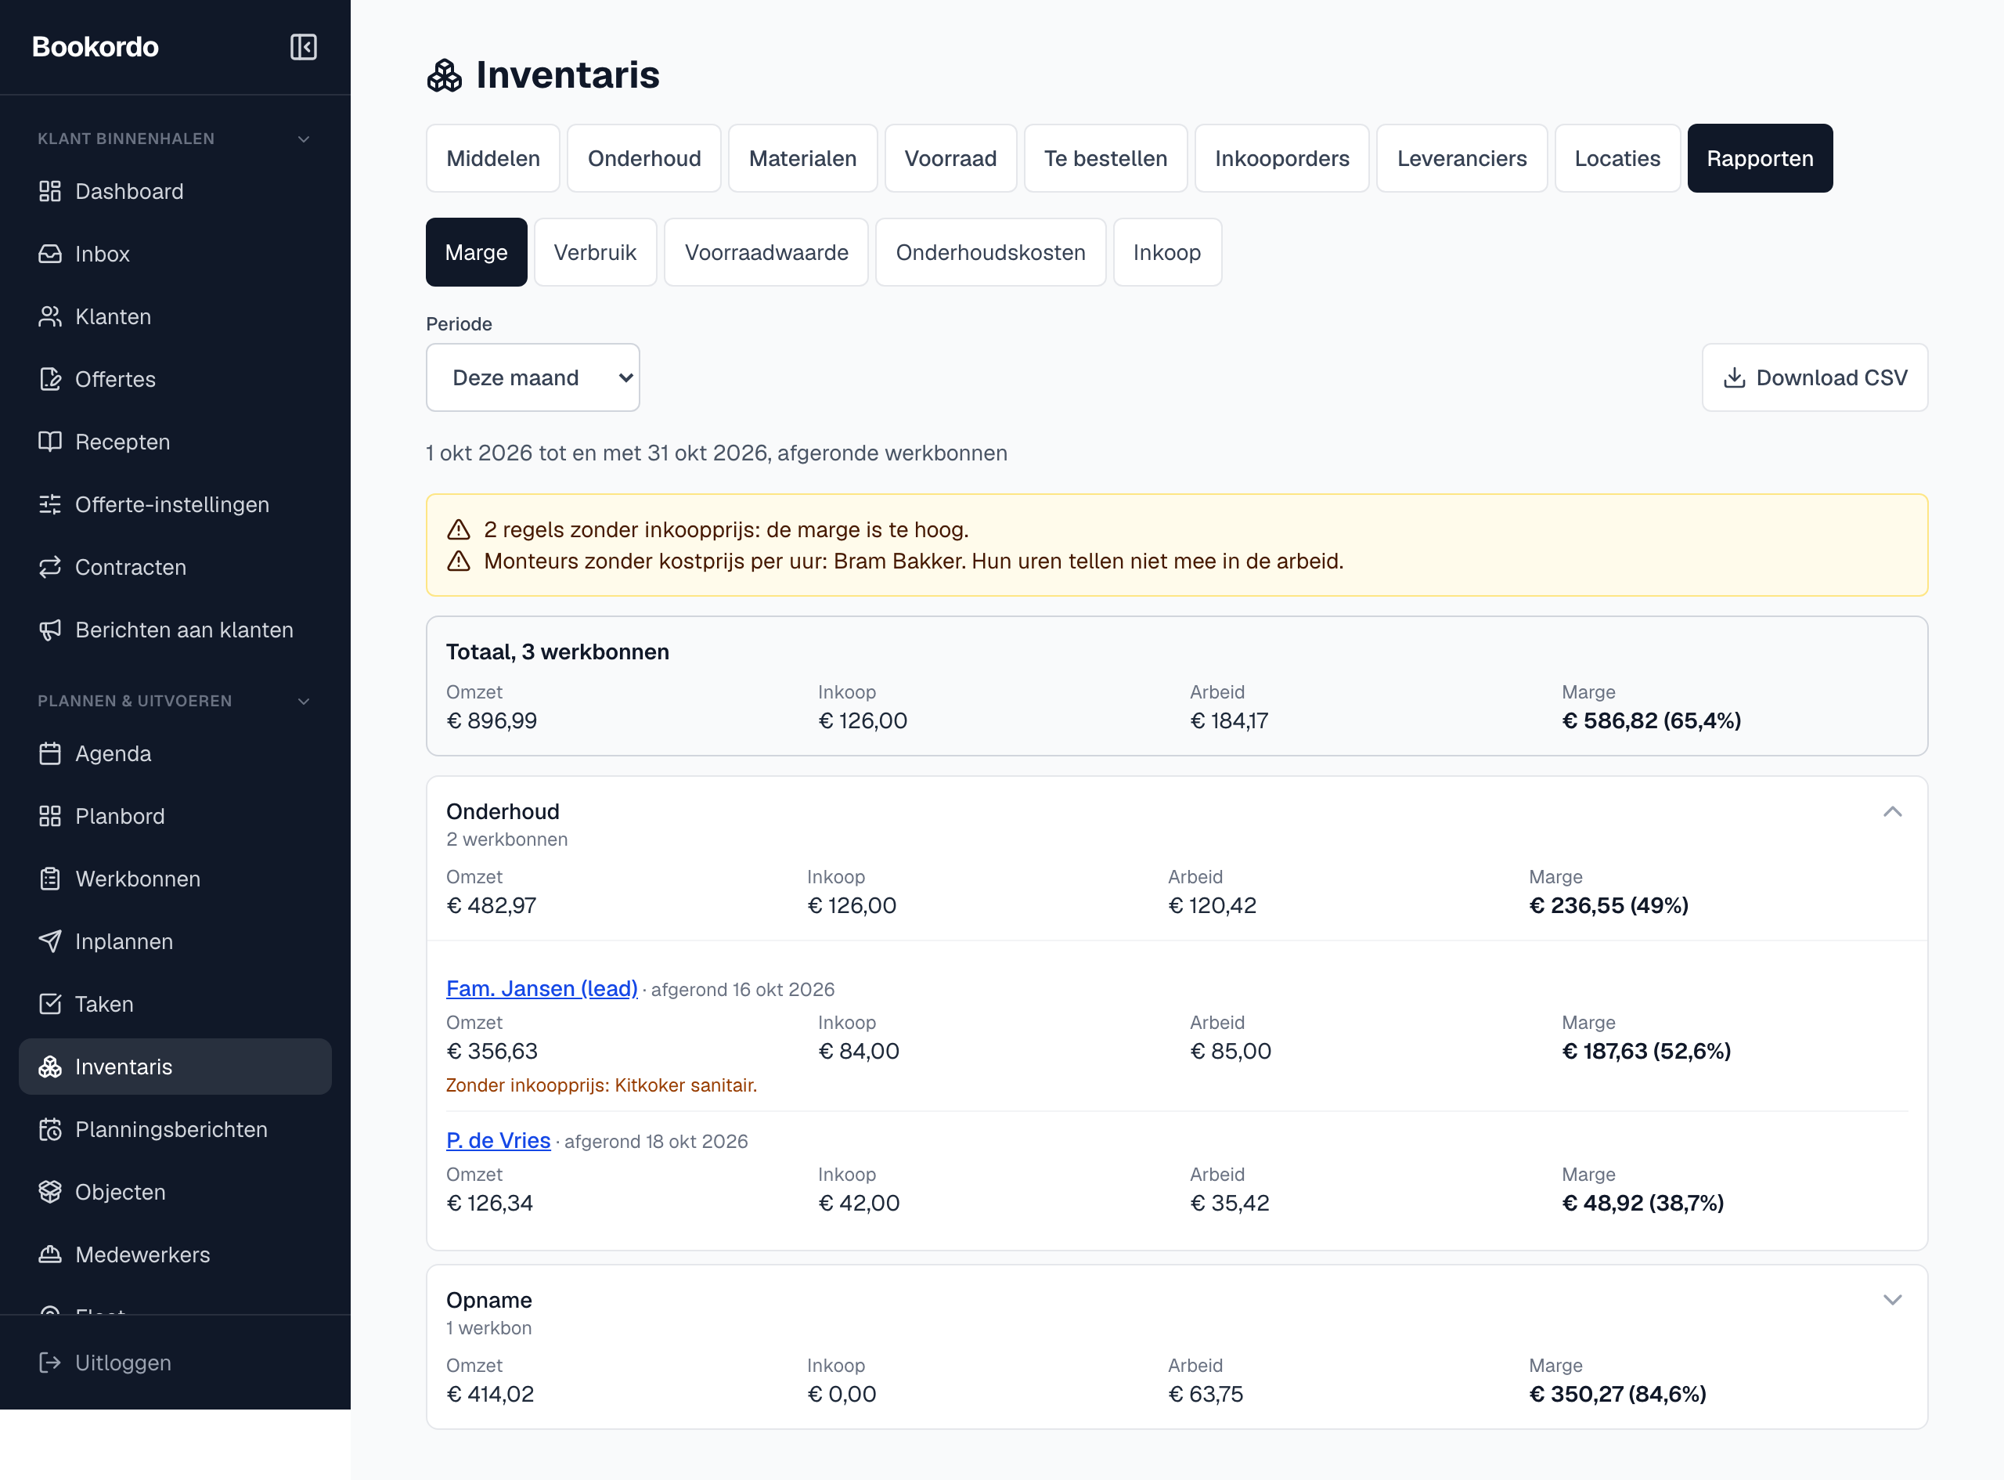The image size is (2004, 1480).
Task: Open the Inbox tray icon
Action: pyautogui.click(x=50, y=254)
